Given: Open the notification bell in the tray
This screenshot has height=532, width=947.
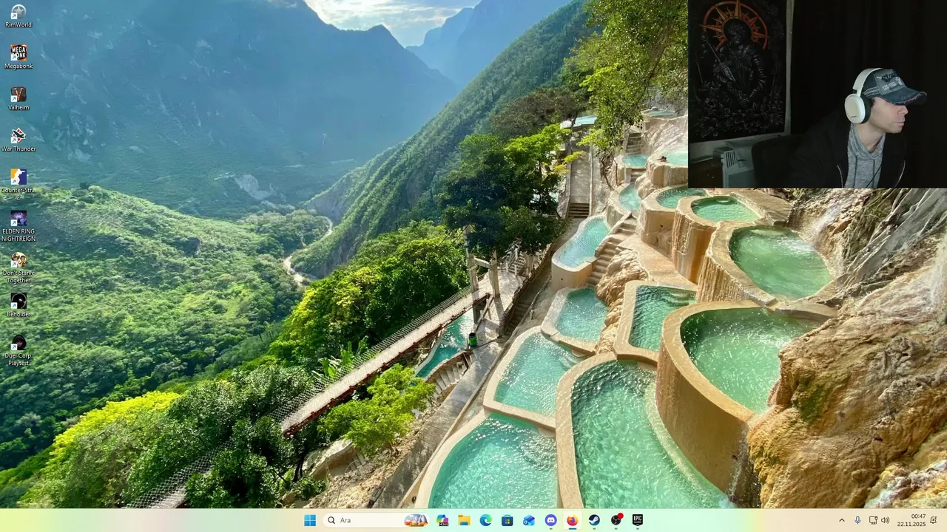Looking at the screenshot, I should click(x=934, y=520).
